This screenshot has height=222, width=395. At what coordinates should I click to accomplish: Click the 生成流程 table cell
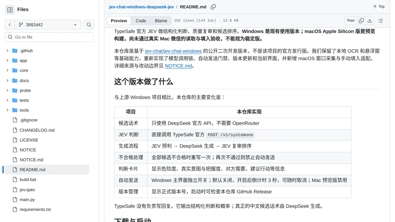(x=131, y=146)
